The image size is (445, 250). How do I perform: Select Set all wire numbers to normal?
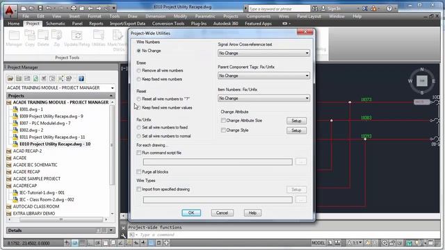pyautogui.click(x=138, y=136)
